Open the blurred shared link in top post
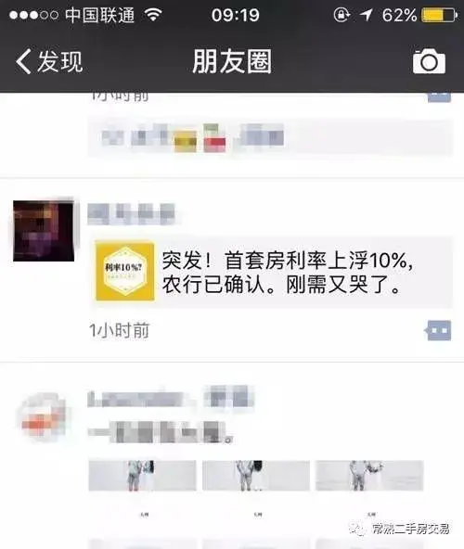The height and width of the screenshot is (549, 464). click(x=270, y=138)
